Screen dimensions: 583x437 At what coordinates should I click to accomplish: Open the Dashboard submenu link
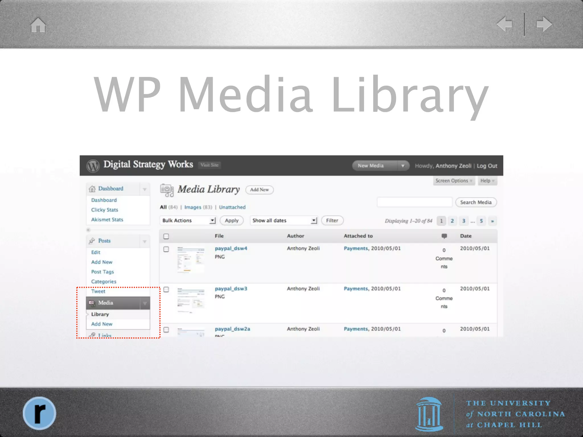(x=104, y=200)
